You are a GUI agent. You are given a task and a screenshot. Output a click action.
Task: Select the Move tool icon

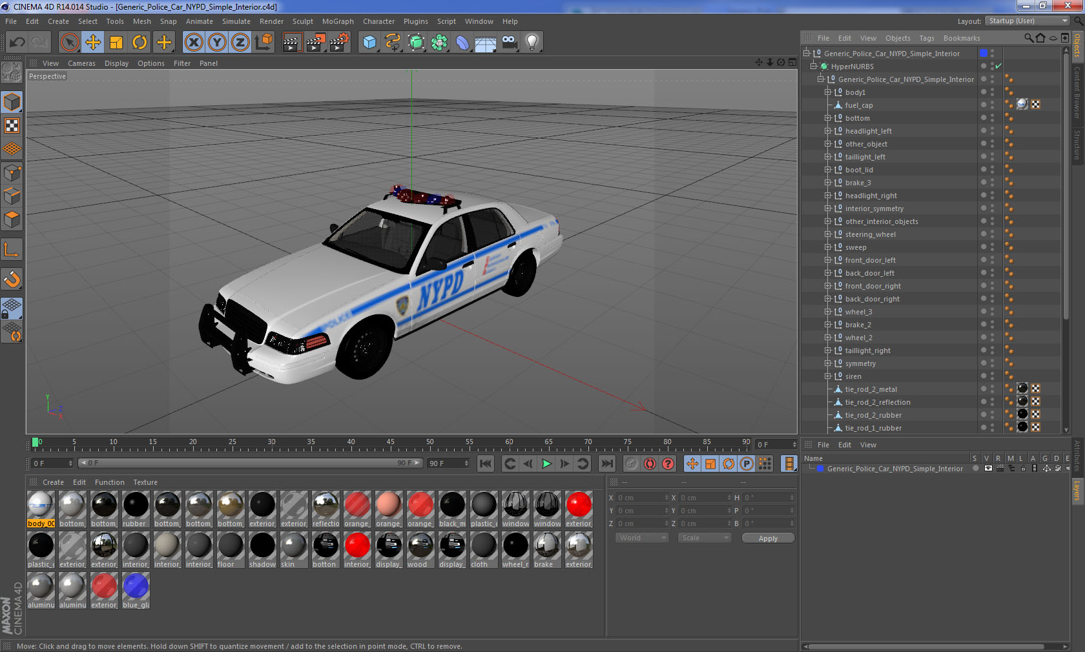[93, 43]
